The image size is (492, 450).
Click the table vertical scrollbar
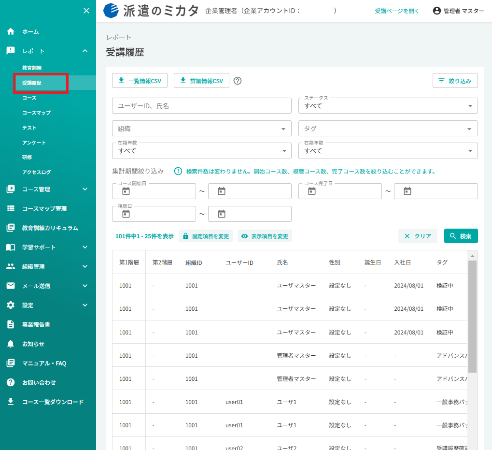pyautogui.click(x=472, y=317)
